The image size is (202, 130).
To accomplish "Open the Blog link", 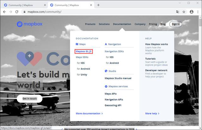I will 163,24.
